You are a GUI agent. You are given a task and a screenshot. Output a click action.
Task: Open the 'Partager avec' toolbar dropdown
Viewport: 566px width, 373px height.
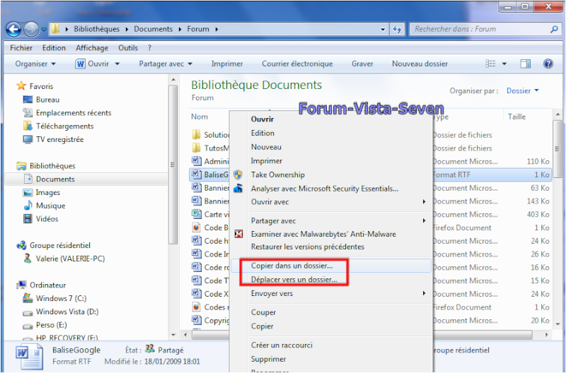coord(166,64)
